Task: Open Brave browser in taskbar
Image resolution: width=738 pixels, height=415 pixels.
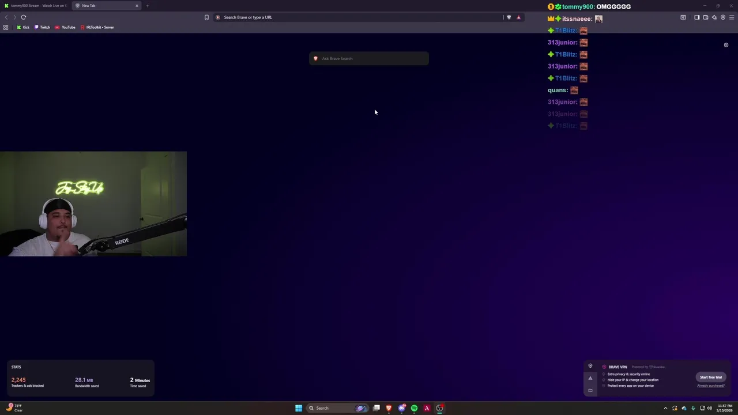Action: [x=389, y=408]
